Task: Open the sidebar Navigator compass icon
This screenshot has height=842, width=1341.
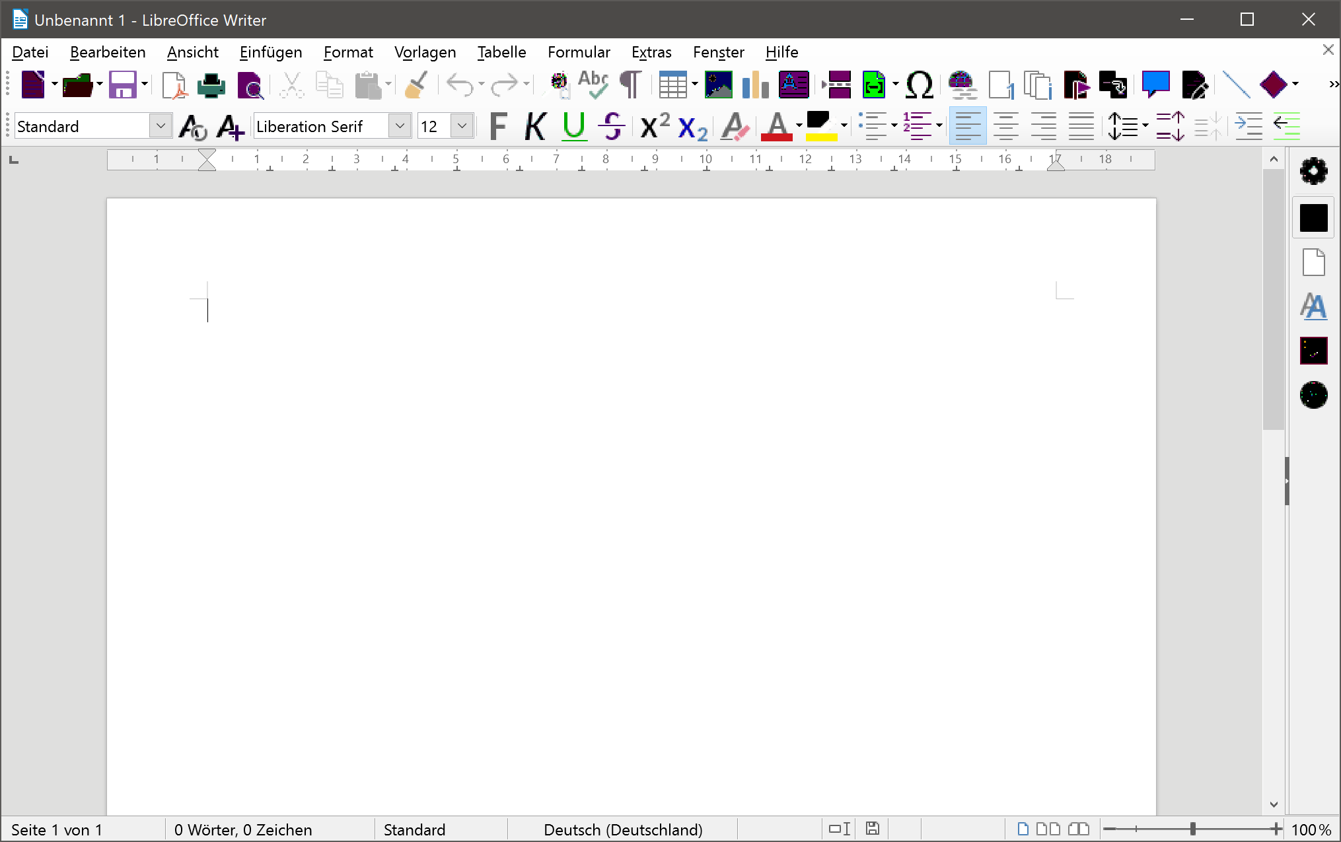Action: [x=1313, y=395]
